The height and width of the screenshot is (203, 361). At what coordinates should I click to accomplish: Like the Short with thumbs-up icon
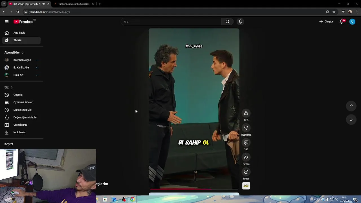246,113
